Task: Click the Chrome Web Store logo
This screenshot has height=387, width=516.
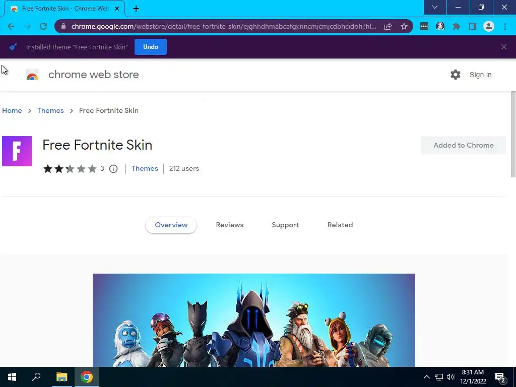Action: pyautogui.click(x=32, y=75)
